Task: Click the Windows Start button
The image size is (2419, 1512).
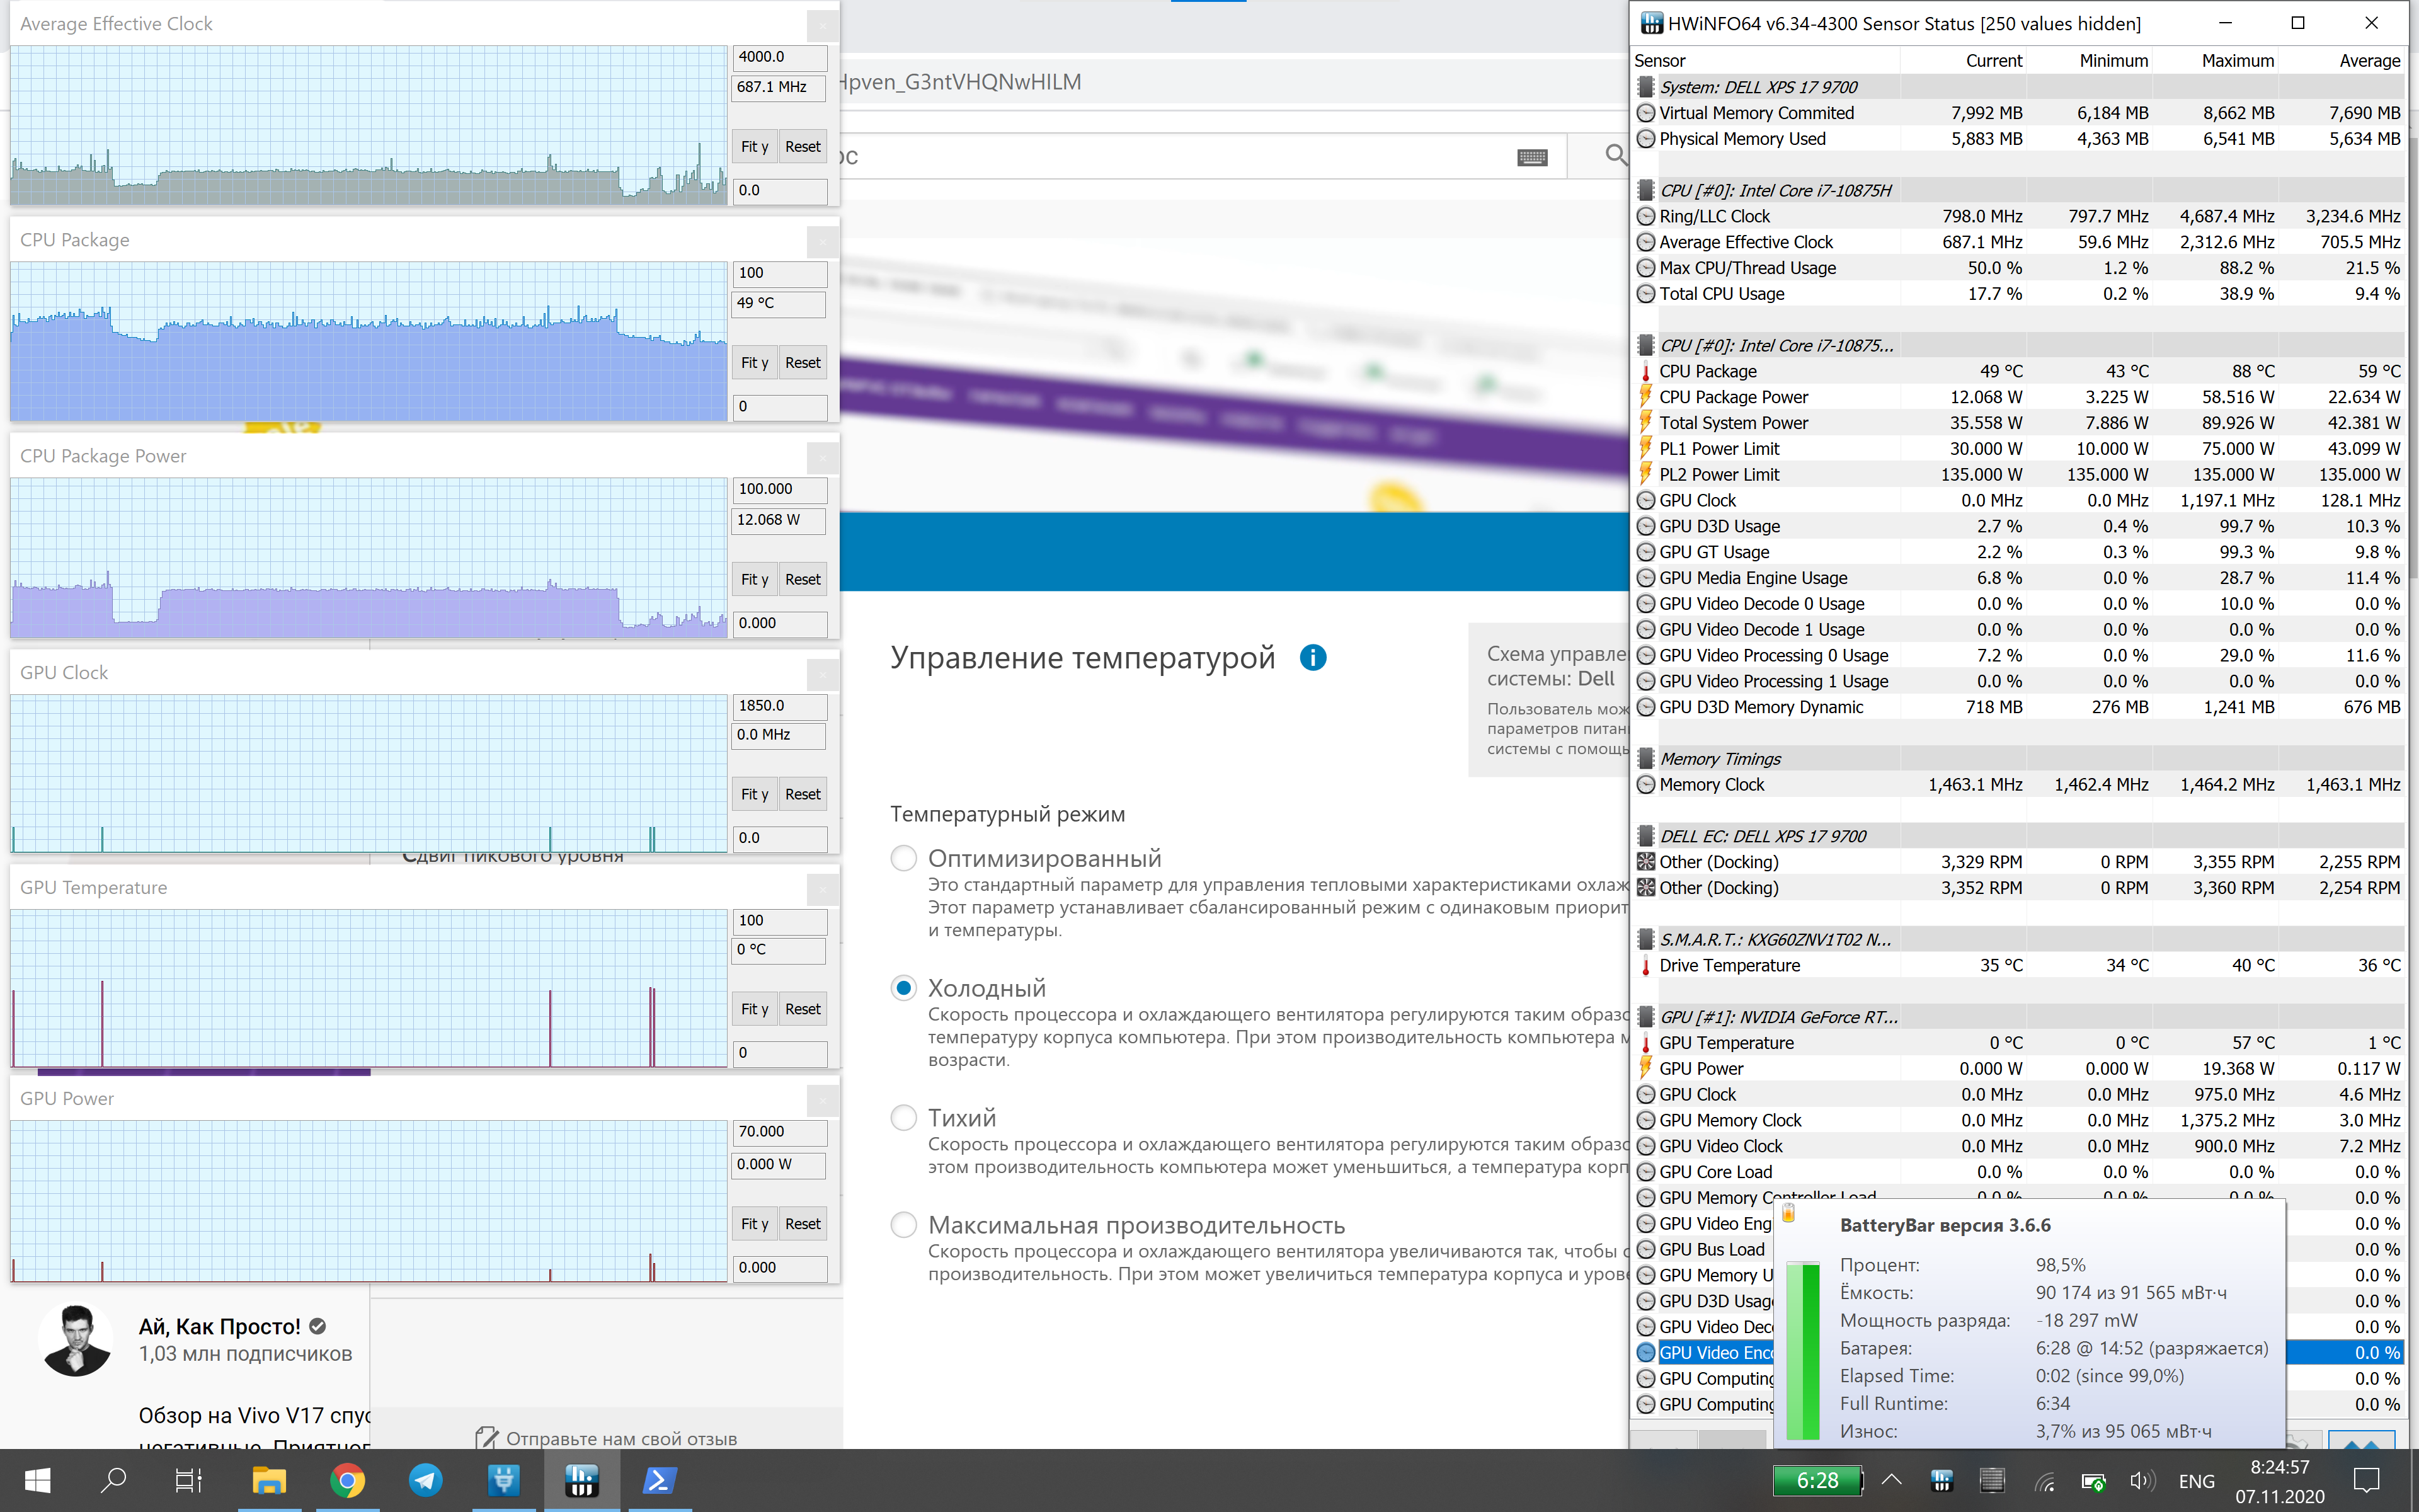Action: (x=37, y=1480)
